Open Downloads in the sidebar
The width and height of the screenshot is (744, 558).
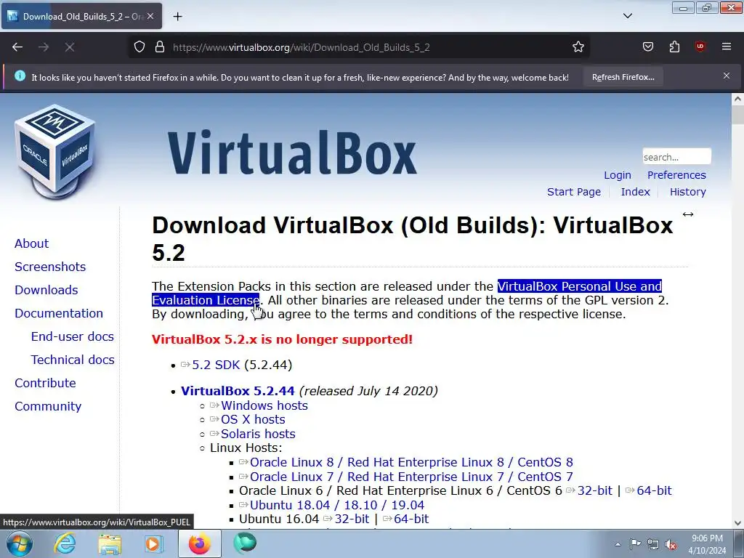46,290
